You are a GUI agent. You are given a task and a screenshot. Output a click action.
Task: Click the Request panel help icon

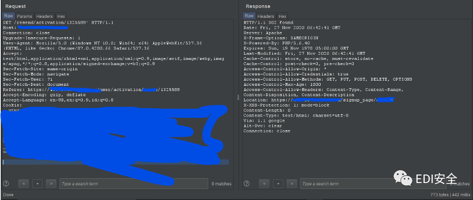[6, 183]
